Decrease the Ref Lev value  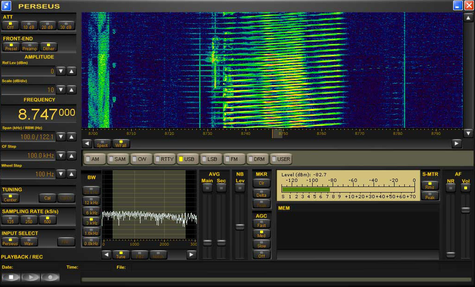(x=61, y=71)
